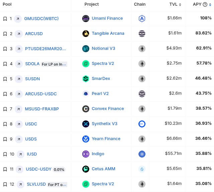The width and height of the screenshot is (214, 192).
Task: Open external link arrow for ARCUSD-USDC
Action: pos(19,94)
